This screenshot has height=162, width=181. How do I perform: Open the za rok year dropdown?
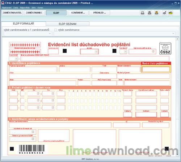click(96, 52)
